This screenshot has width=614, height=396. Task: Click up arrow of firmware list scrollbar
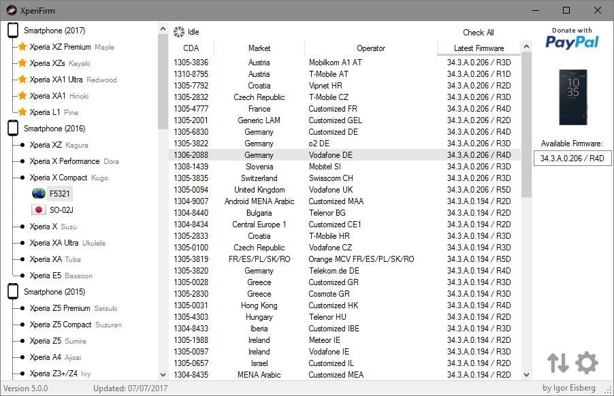[526, 46]
